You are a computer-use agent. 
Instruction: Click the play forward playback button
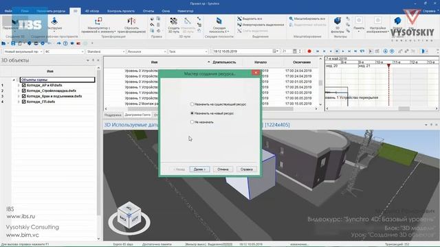click(x=343, y=51)
